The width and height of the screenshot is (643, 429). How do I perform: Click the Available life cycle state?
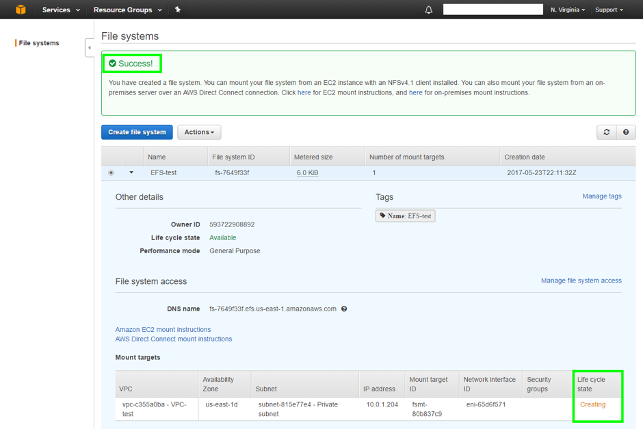[x=223, y=237]
